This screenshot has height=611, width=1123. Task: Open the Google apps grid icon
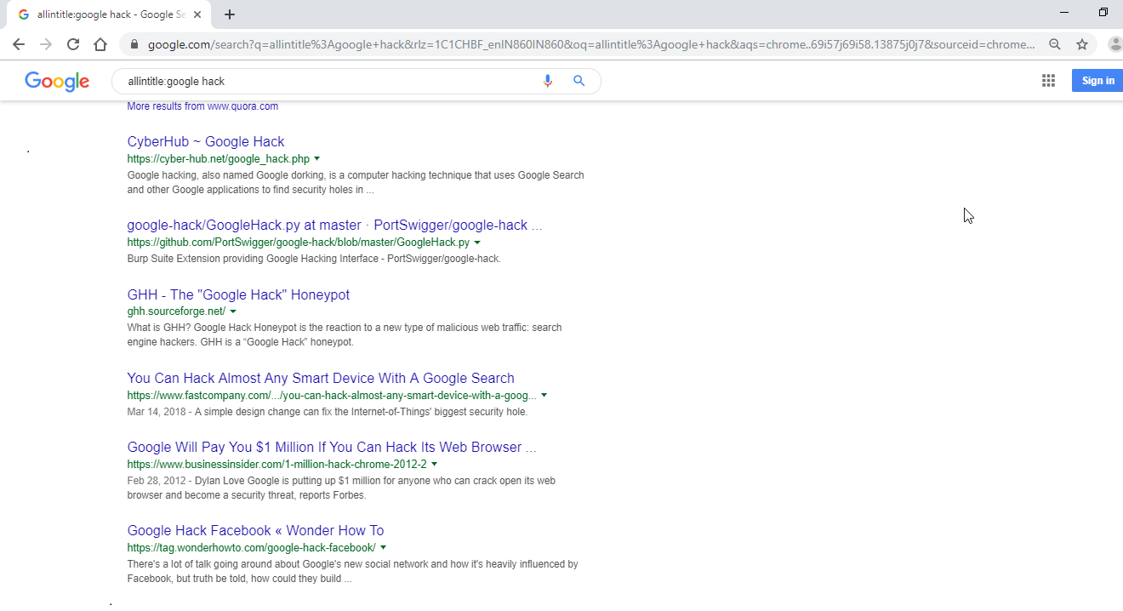pos(1048,81)
